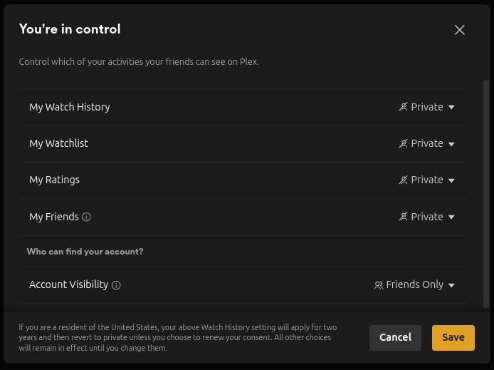Viewport: 494px width, 370px height.
Task: Click the private icon beside My Friends
Action: (403, 217)
